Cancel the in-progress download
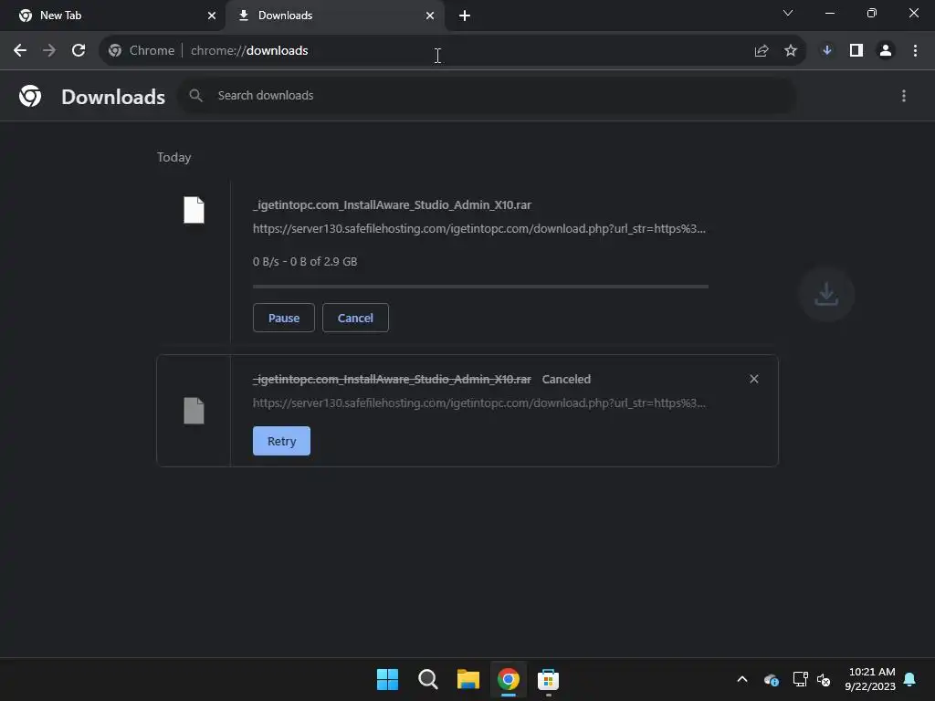This screenshot has width=935, height=701. tap(355, 318)
